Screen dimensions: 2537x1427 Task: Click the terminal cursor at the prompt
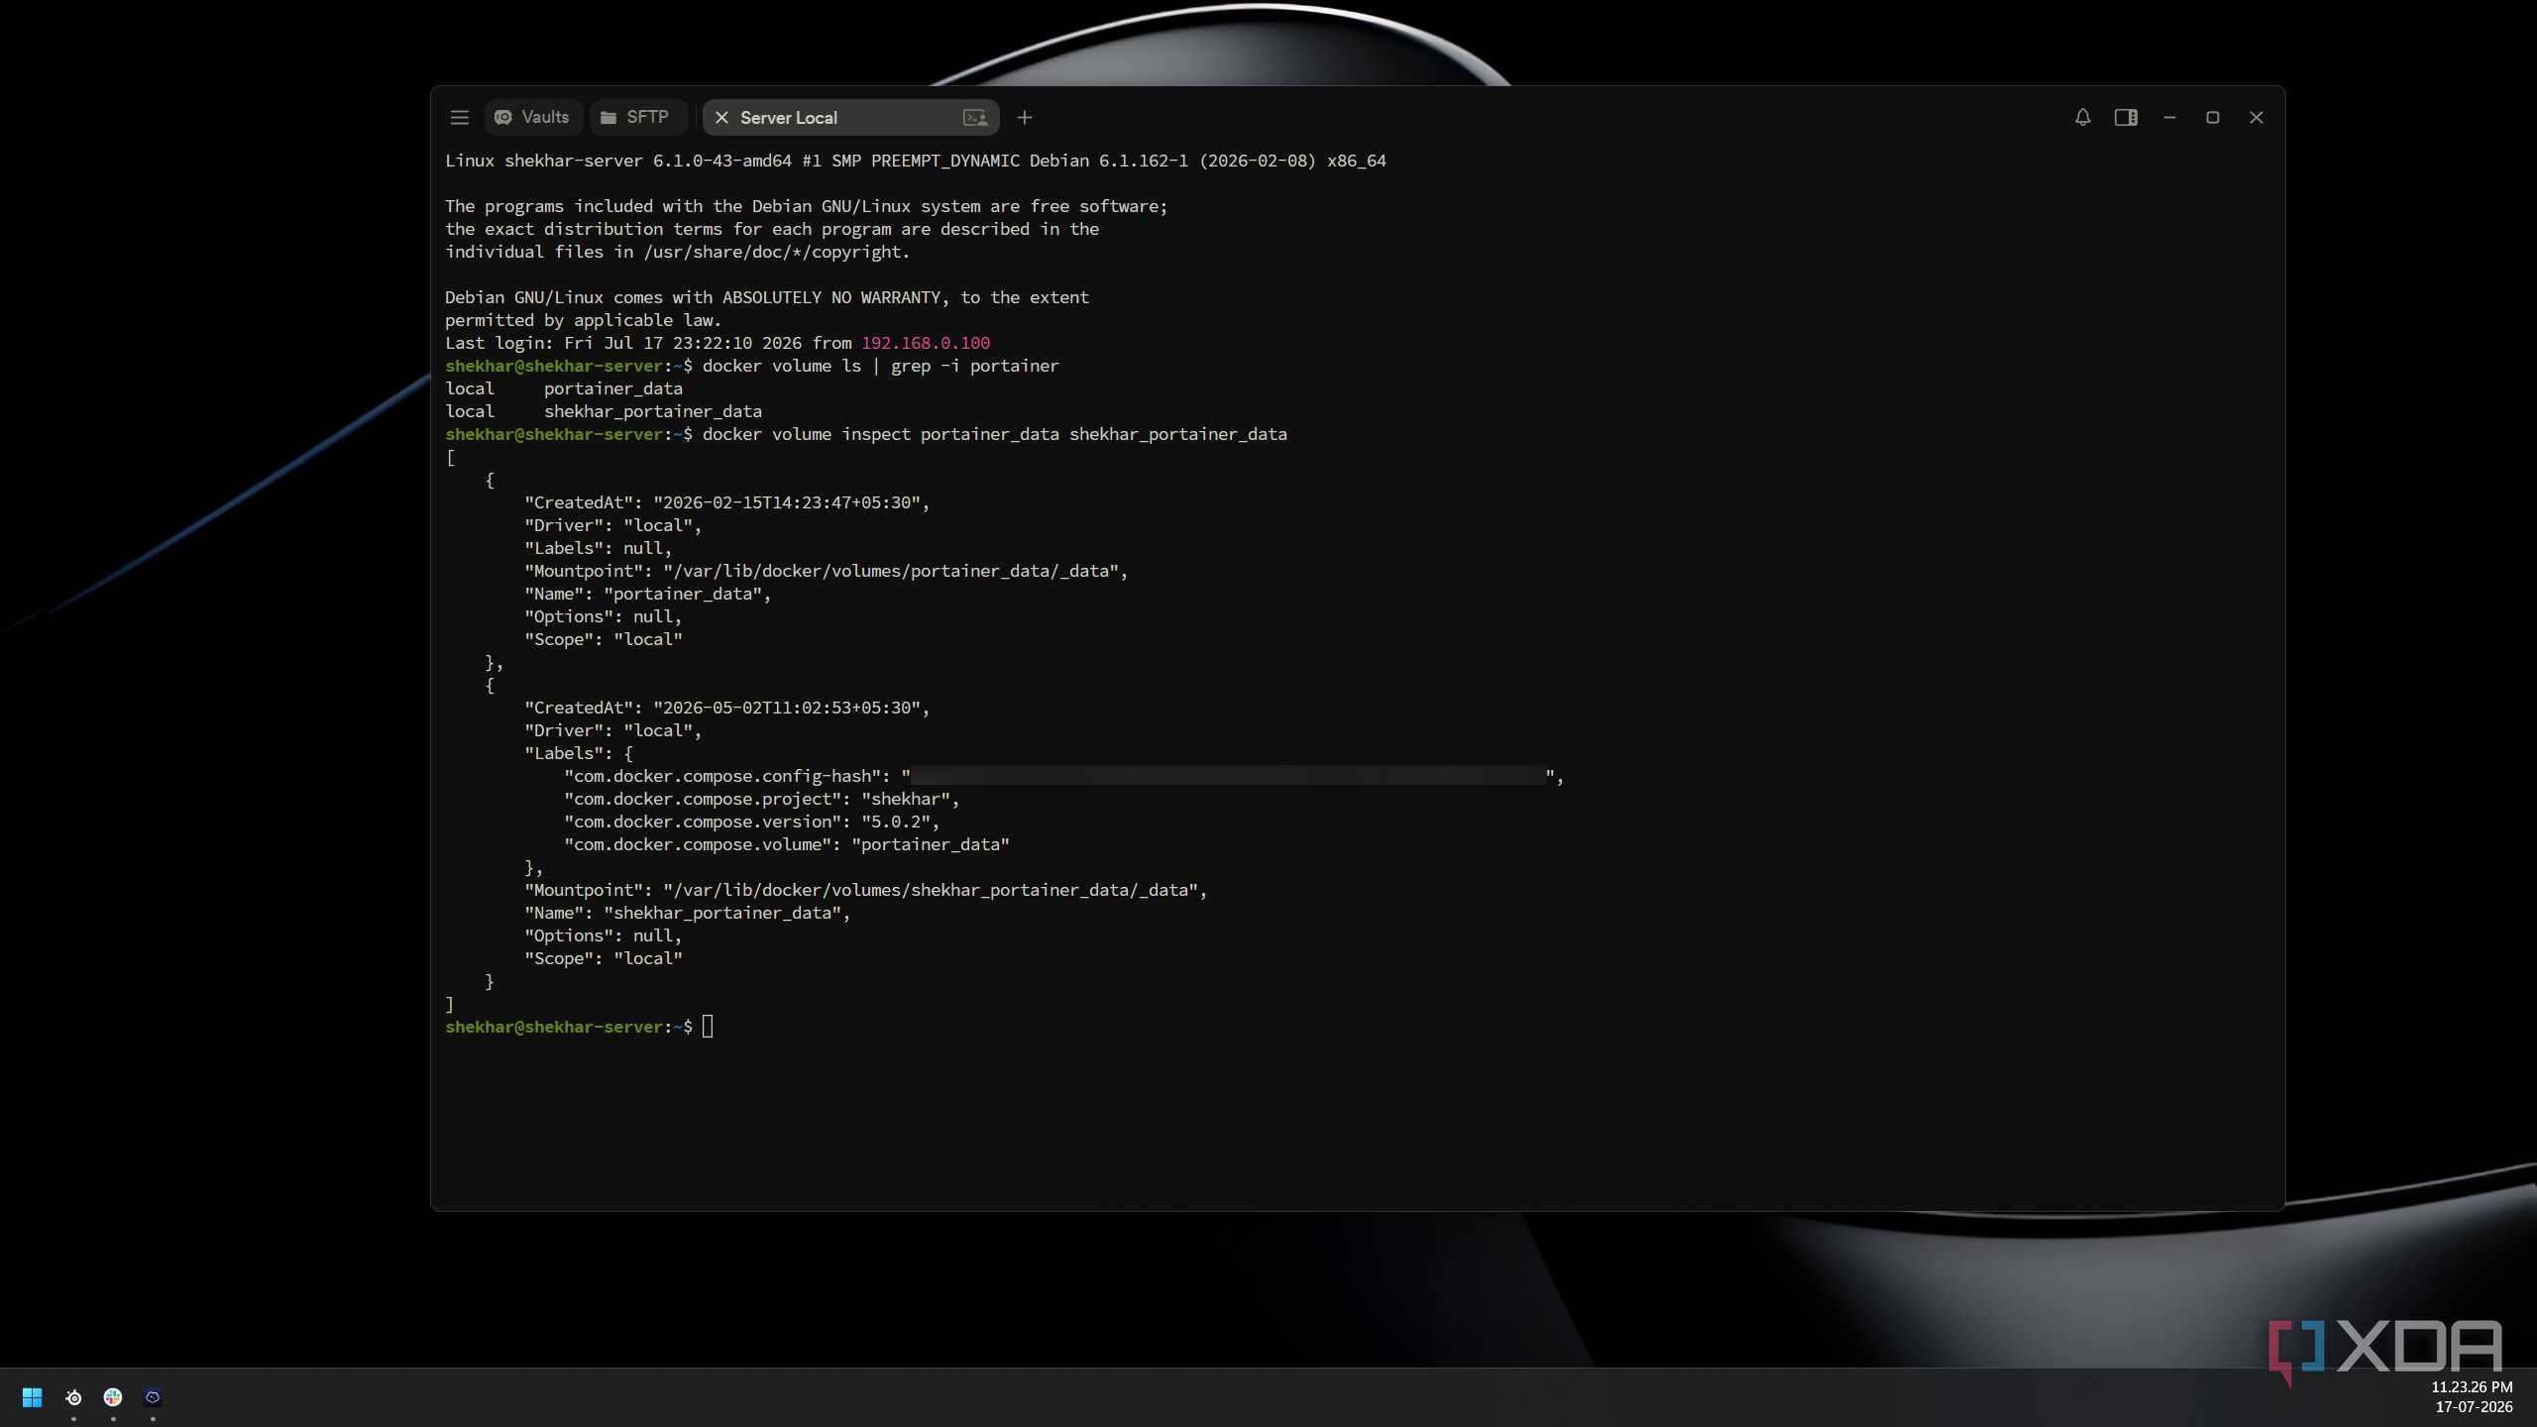pyautogui.click(x=708, y=1027)
